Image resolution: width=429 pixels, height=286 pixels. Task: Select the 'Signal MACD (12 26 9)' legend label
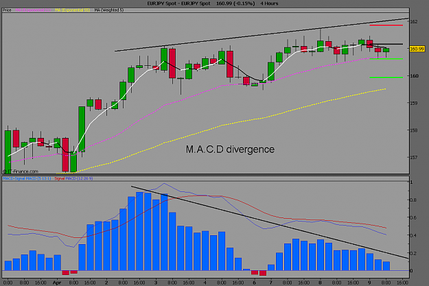tap(73, 178)
